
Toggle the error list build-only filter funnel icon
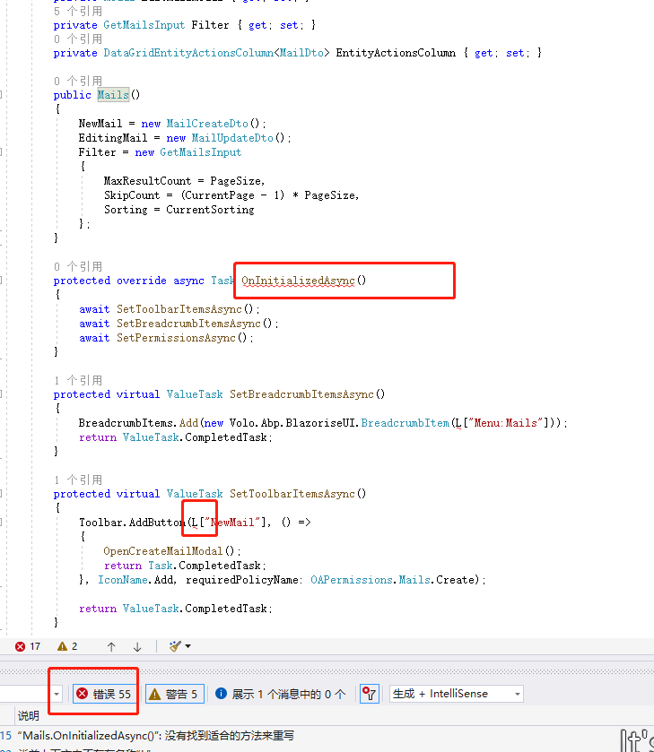point(369,694)
